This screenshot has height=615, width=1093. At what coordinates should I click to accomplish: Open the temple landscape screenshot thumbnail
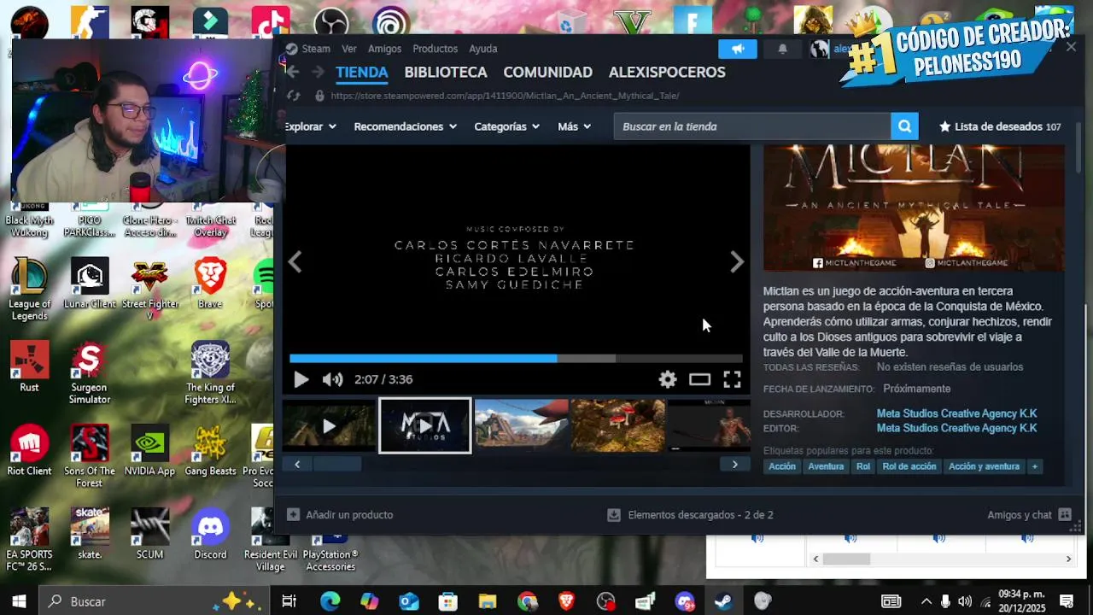point(522,425)
